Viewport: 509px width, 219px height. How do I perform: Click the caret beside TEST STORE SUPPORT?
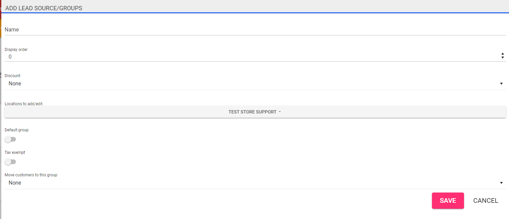tap(280, 112)
